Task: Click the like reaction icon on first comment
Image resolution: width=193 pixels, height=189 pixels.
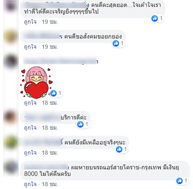Action: click(155, 18)
